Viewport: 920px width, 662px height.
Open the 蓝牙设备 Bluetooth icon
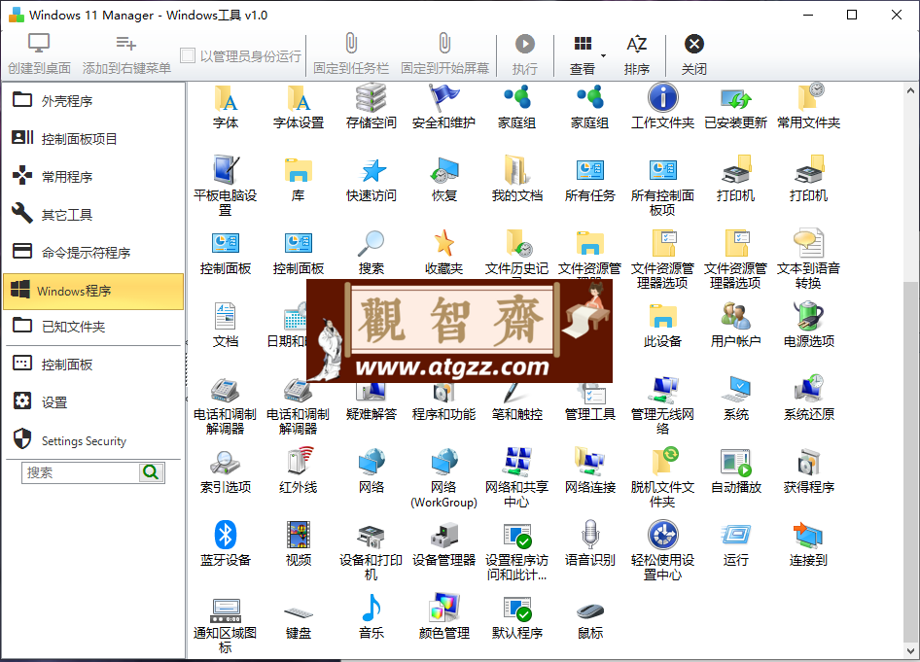click(226, 543)
